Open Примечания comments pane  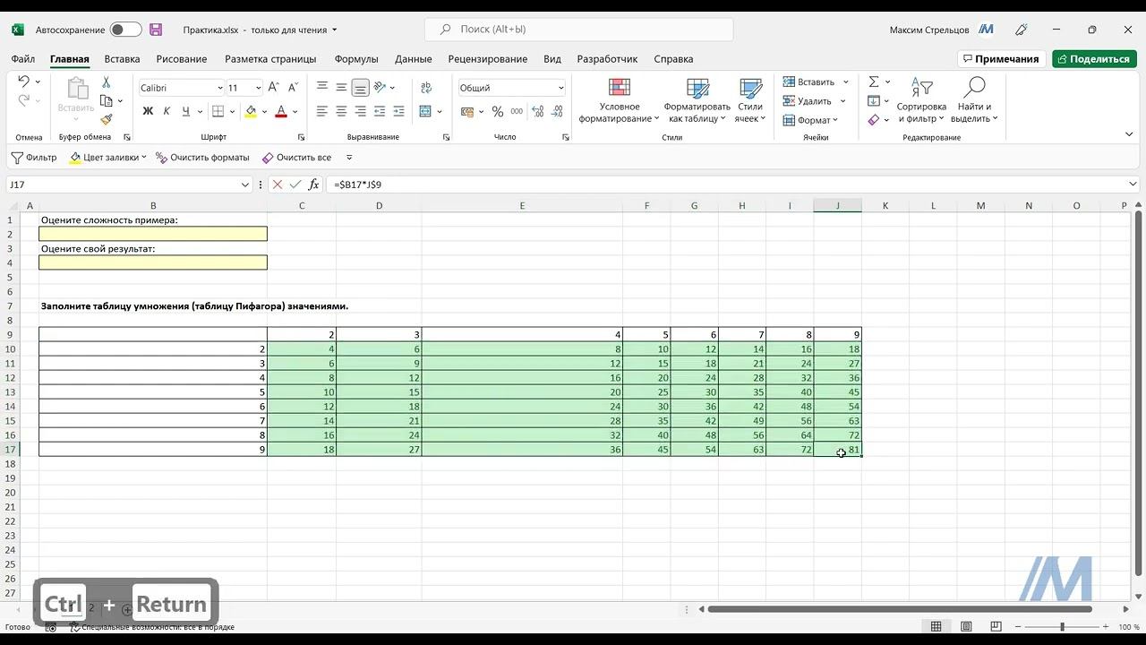tap(1002, 59)
